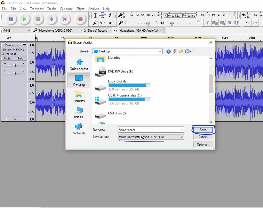
Task: Pause playback with the Pause button
Action: 11,19
